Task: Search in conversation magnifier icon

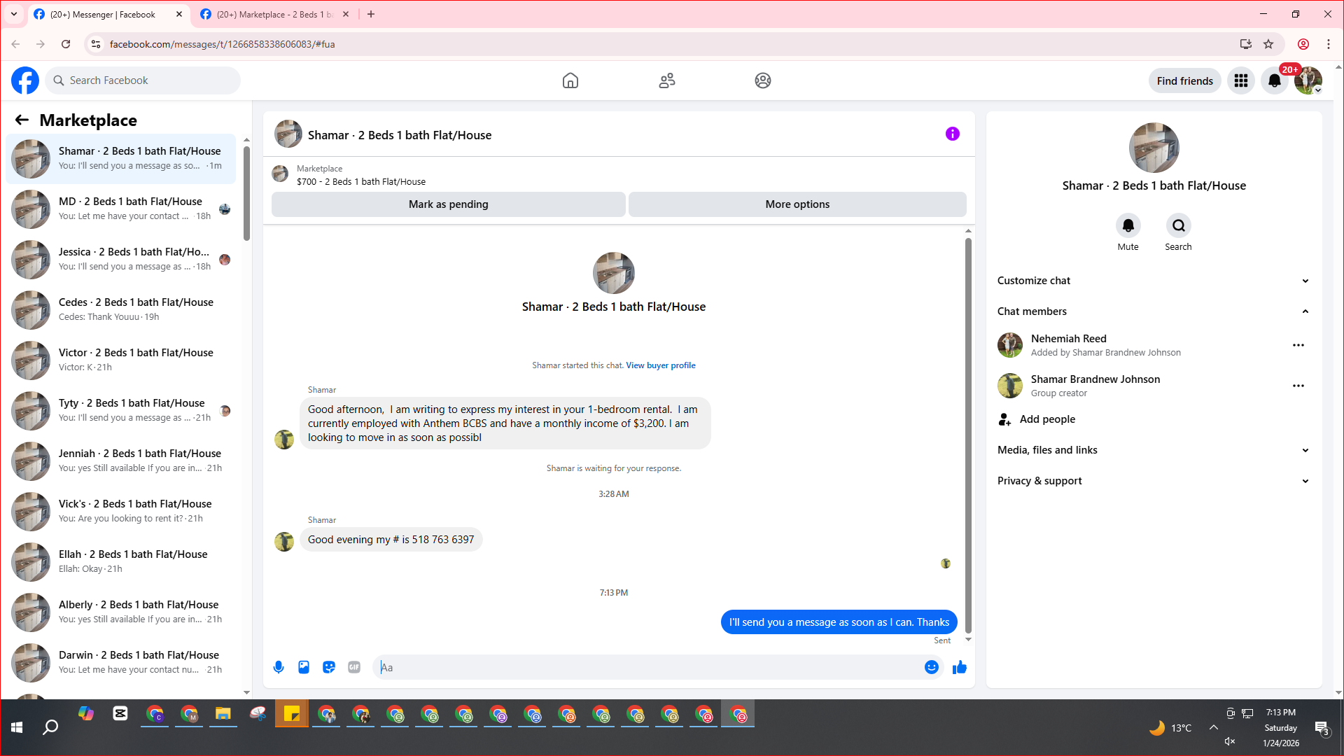Action: tap(1178, 226)
